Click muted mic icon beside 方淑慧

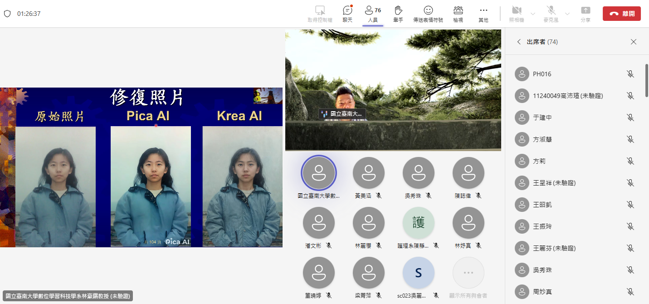point(630,139)
